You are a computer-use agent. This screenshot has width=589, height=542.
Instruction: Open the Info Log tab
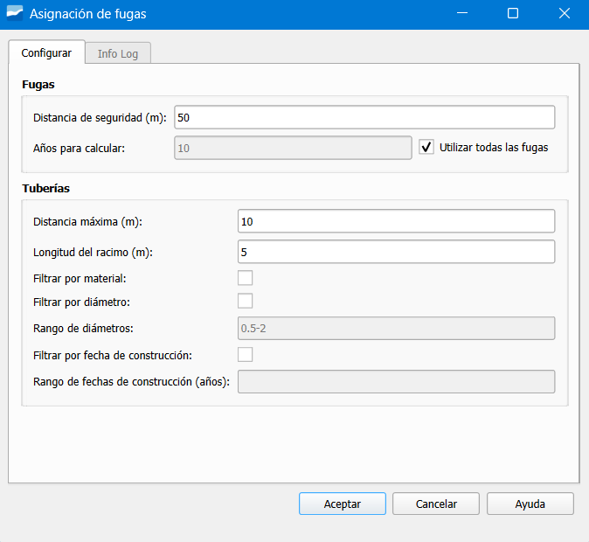[x=118, y=53]
